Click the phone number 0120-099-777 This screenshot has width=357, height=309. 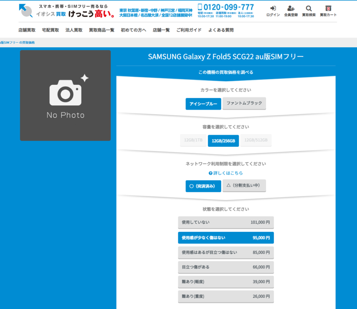(x=226, y=7)
